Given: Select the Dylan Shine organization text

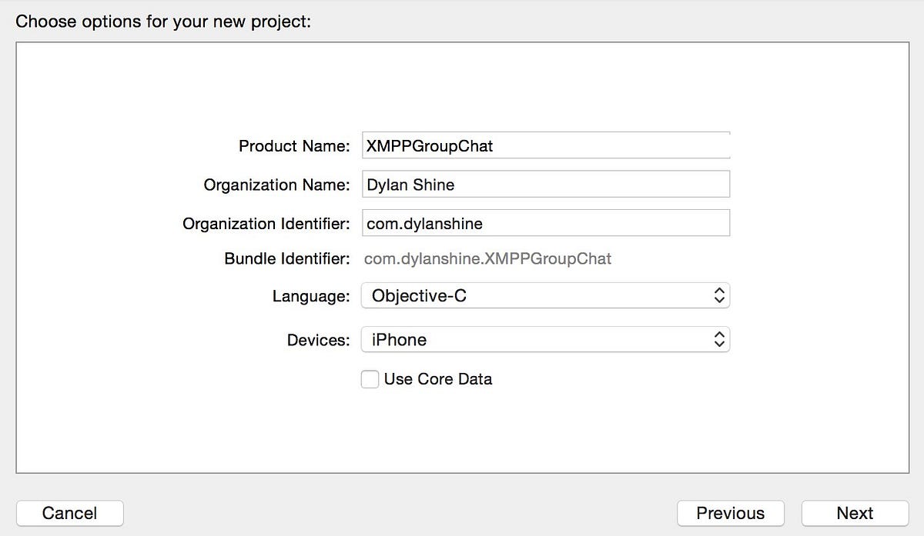Looking at the screenshot, I should click(x=410, y=185).
